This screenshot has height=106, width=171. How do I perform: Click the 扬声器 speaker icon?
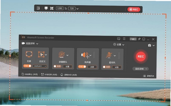click(x=85, y=55)
